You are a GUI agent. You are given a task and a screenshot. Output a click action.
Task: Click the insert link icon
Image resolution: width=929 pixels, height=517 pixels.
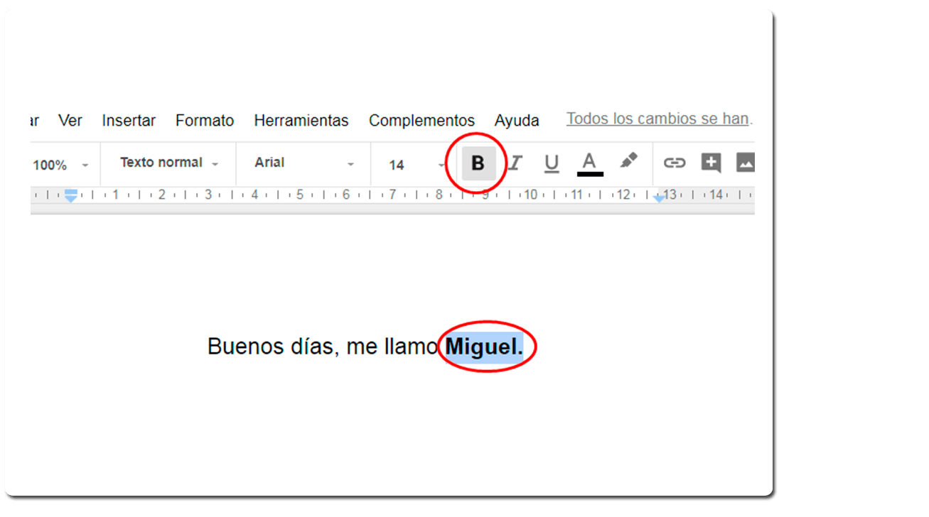coord(674,163)
